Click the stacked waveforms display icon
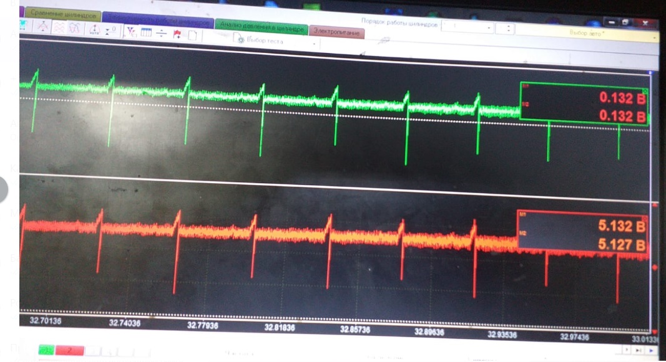 click(59, 28)
